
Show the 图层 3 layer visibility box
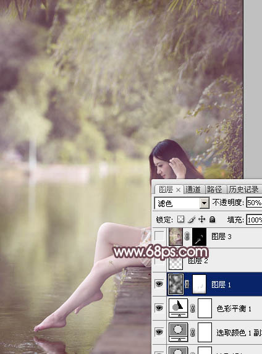pyautogui.click(x=159, y=236)
